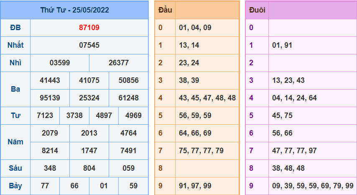Click the Đuôi row 9 values
This screenshot has width=357, height=195.
pos(313,186)
